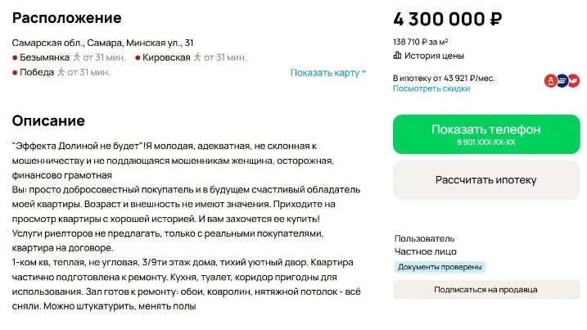Click the address Минская ул., 31
Image resolution: width=587 pixels, height=330 pixels.
coord(160,43)
